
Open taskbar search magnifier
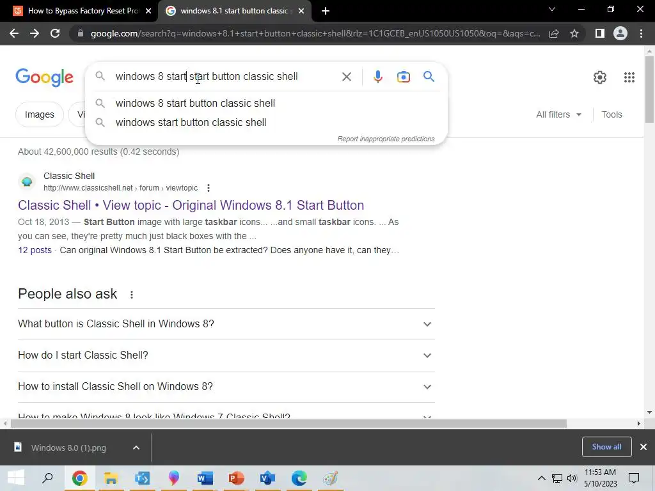(47, 478)
